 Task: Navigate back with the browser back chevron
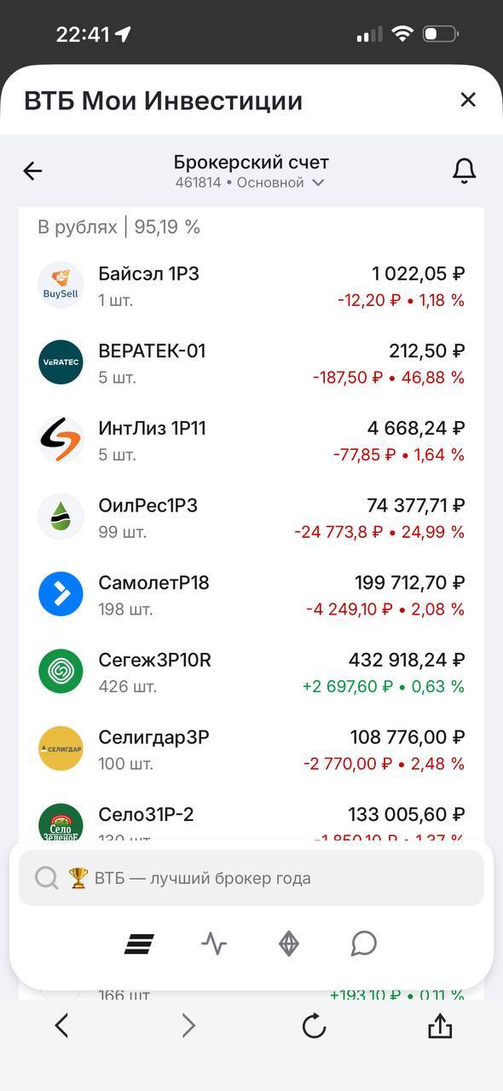[61, 1026]
